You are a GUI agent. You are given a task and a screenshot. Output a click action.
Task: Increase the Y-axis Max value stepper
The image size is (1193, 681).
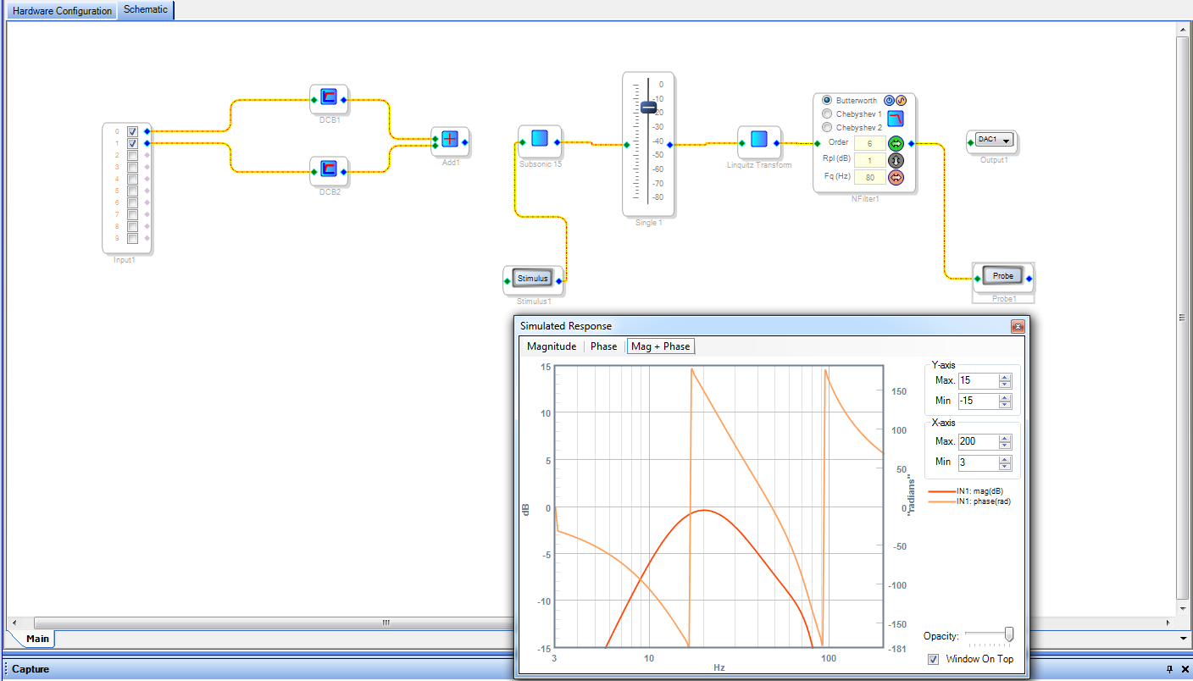click(x=1005, y=377)
